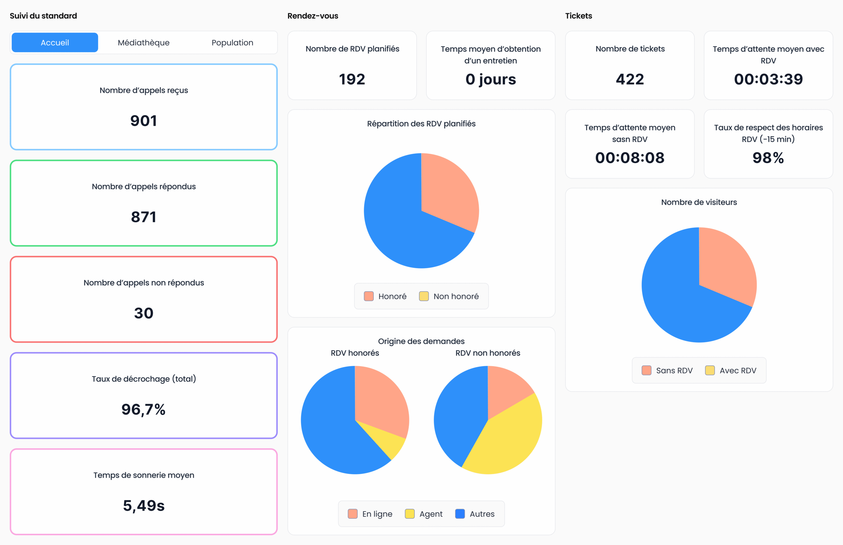843x545 pixels.
Task: Click the Sans RDV legend swatch
Action: click(646, 370)
